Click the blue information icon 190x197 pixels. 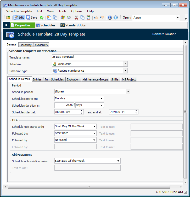coord(116,18)
